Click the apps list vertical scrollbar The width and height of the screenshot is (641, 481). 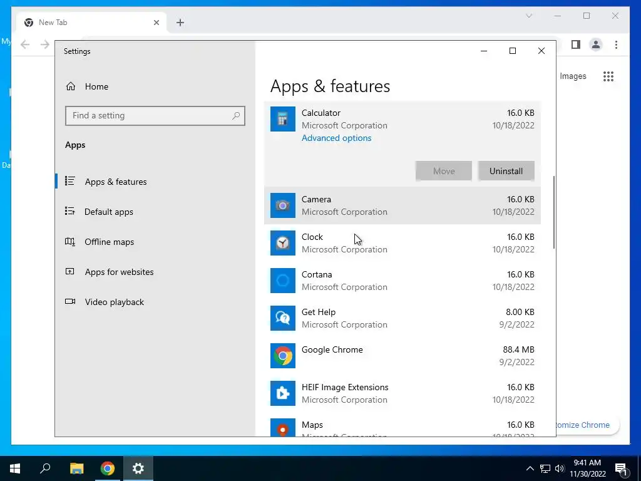point(554,212)
